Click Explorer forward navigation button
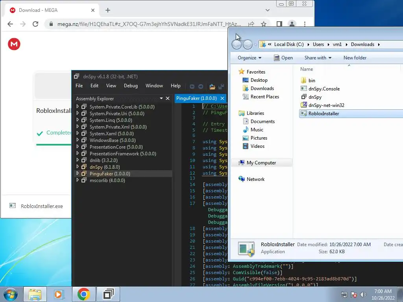The image size is (403, 302). pos(248,44)
